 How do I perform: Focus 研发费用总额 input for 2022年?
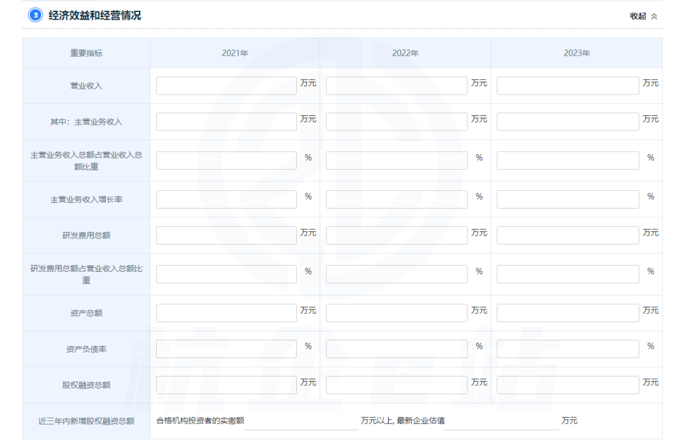tap(396, 235)
